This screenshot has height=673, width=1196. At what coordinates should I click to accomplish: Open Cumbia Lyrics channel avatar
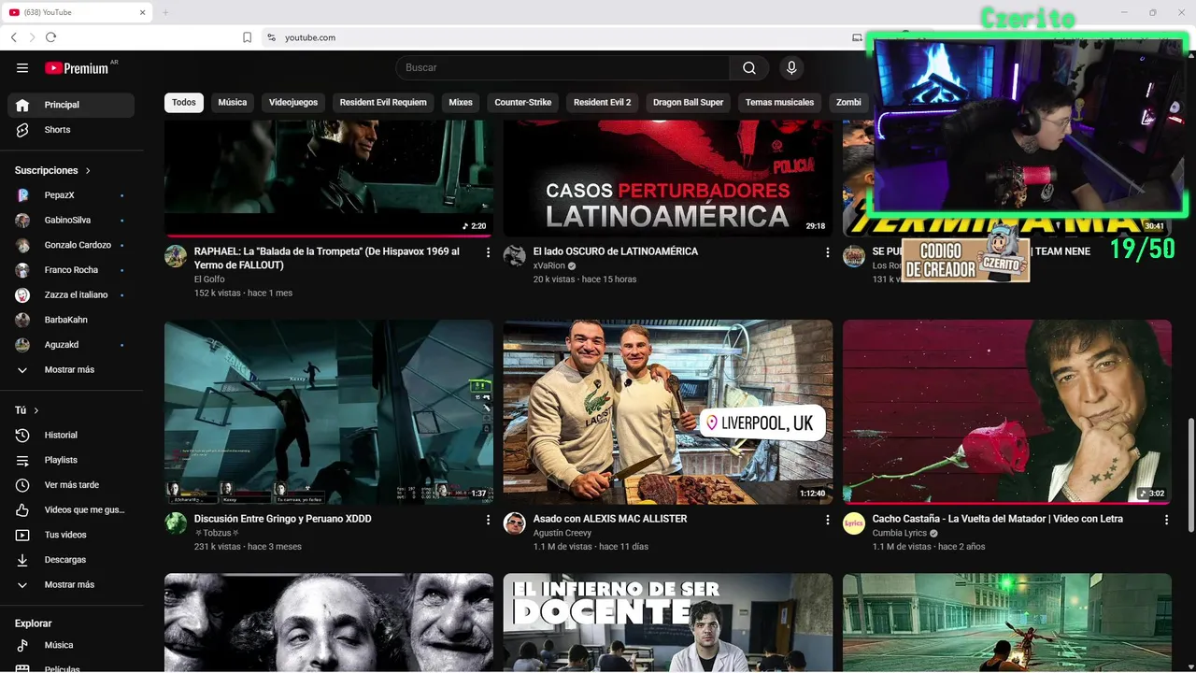(x=854, y=523)
